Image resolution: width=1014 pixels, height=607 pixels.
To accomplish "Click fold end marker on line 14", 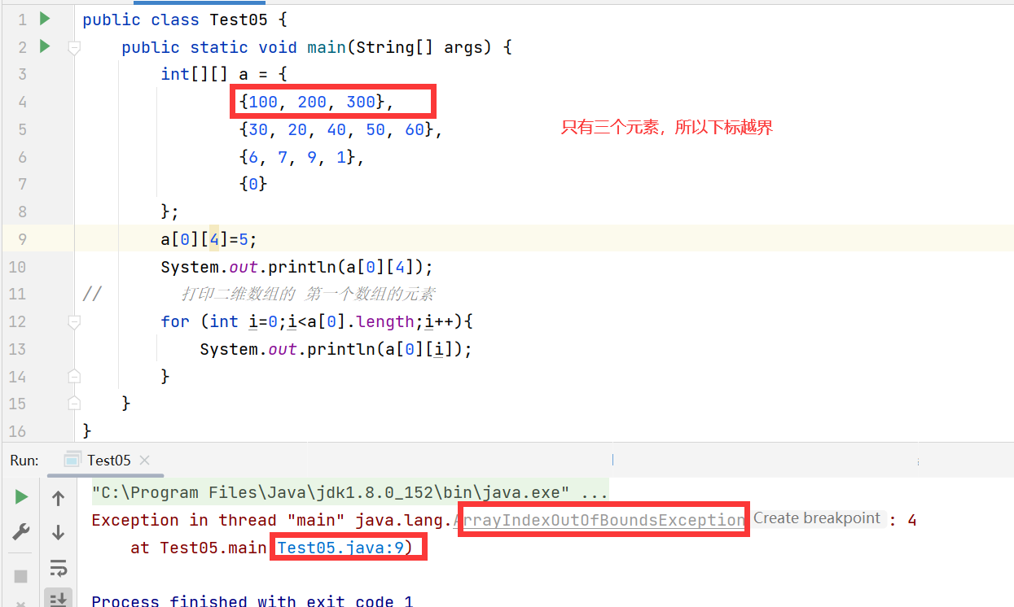I will (74, 376).
